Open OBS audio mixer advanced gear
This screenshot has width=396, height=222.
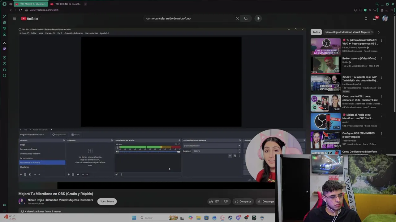[x=117, y=175]
